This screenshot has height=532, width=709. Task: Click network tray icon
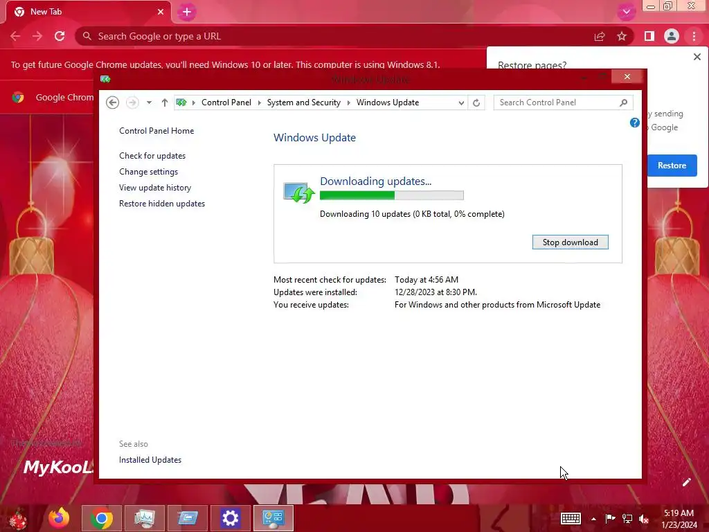[627, 519]
